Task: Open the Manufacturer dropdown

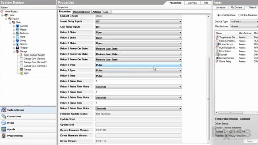Action: (x=244, y=26)
